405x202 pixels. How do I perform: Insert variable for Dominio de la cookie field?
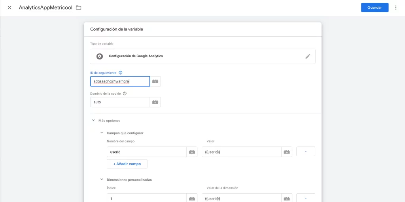click(155, 102)
